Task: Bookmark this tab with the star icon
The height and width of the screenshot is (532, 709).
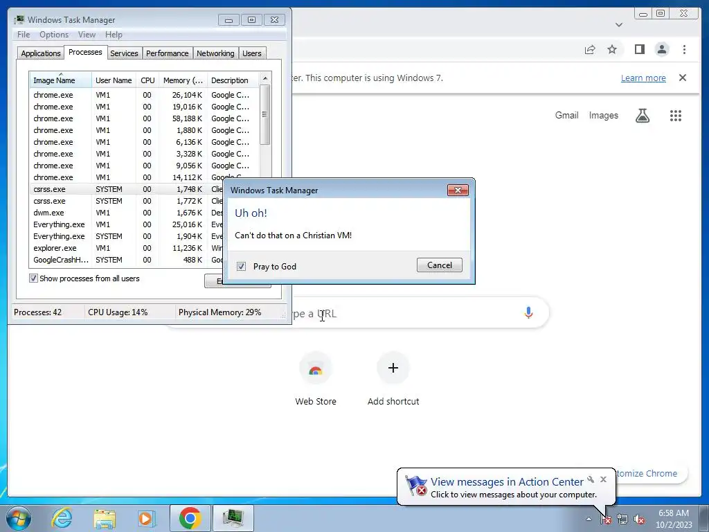Action: click(612, 49)
